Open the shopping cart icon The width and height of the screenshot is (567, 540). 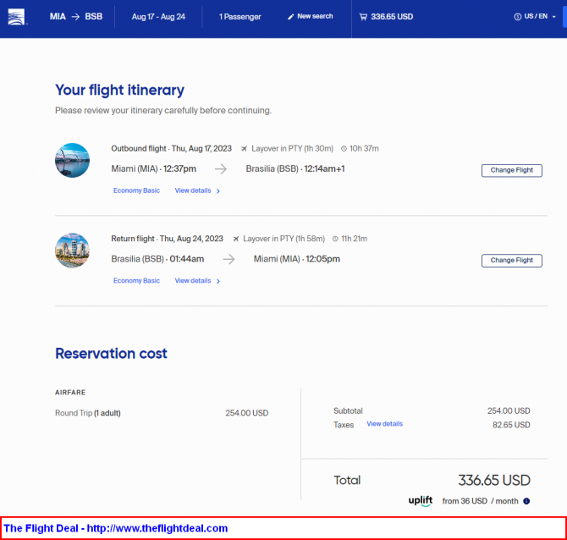363,17
